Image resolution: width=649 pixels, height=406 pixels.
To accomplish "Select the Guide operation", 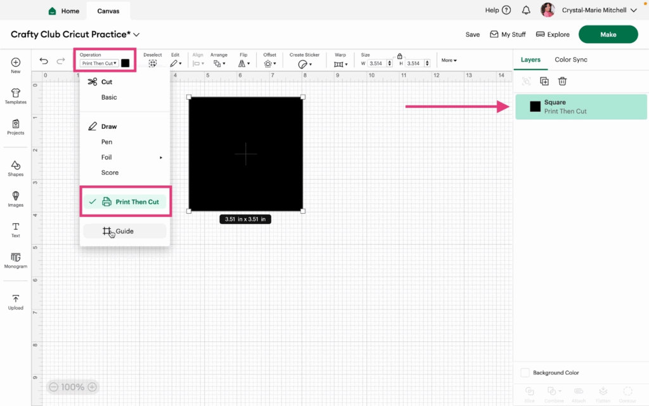I will click(125, 231).
